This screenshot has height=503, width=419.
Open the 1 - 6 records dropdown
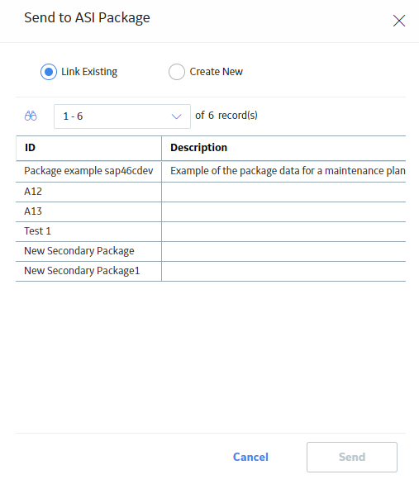122,116
